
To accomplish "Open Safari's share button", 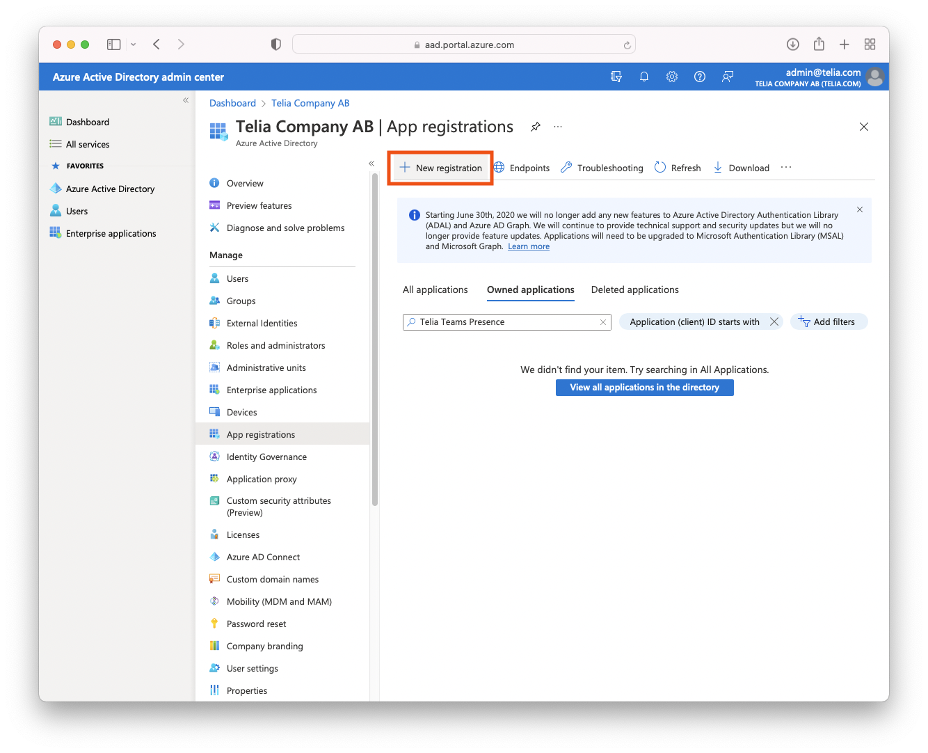I will pos(819,44).
